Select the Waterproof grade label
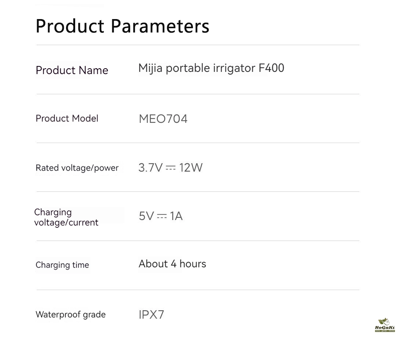Viewport: 396px width, 337px height. [71, 315]
